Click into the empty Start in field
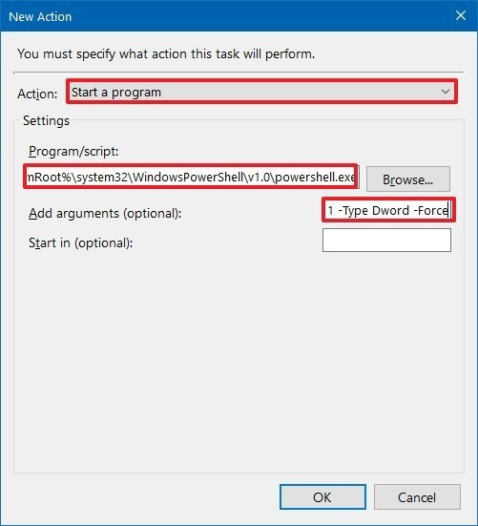 [x=386, y=241]
